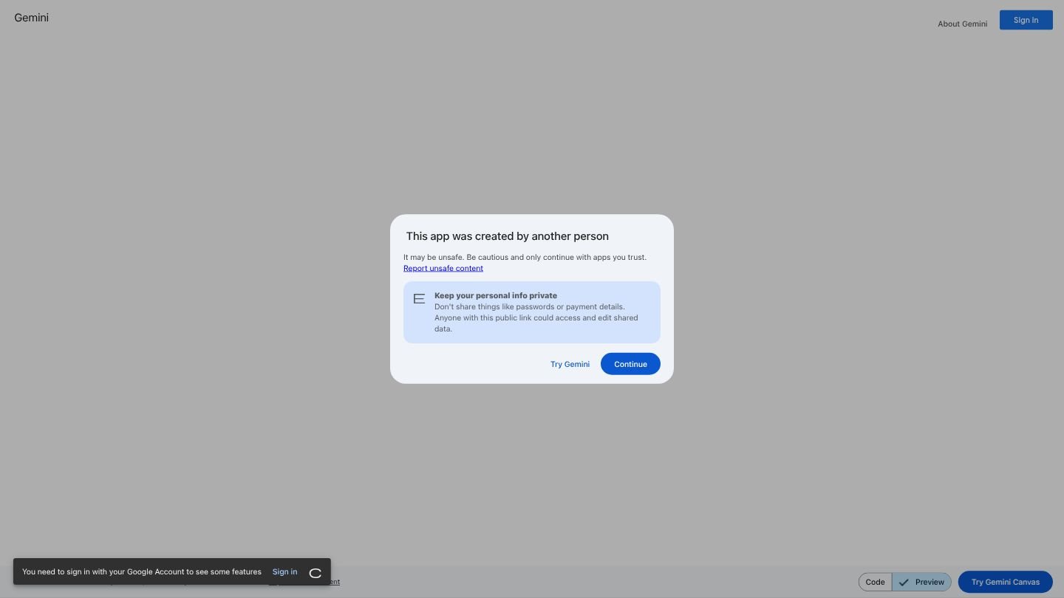Click the snackbar text about signing in with Google Account

(x=142, y=571)
